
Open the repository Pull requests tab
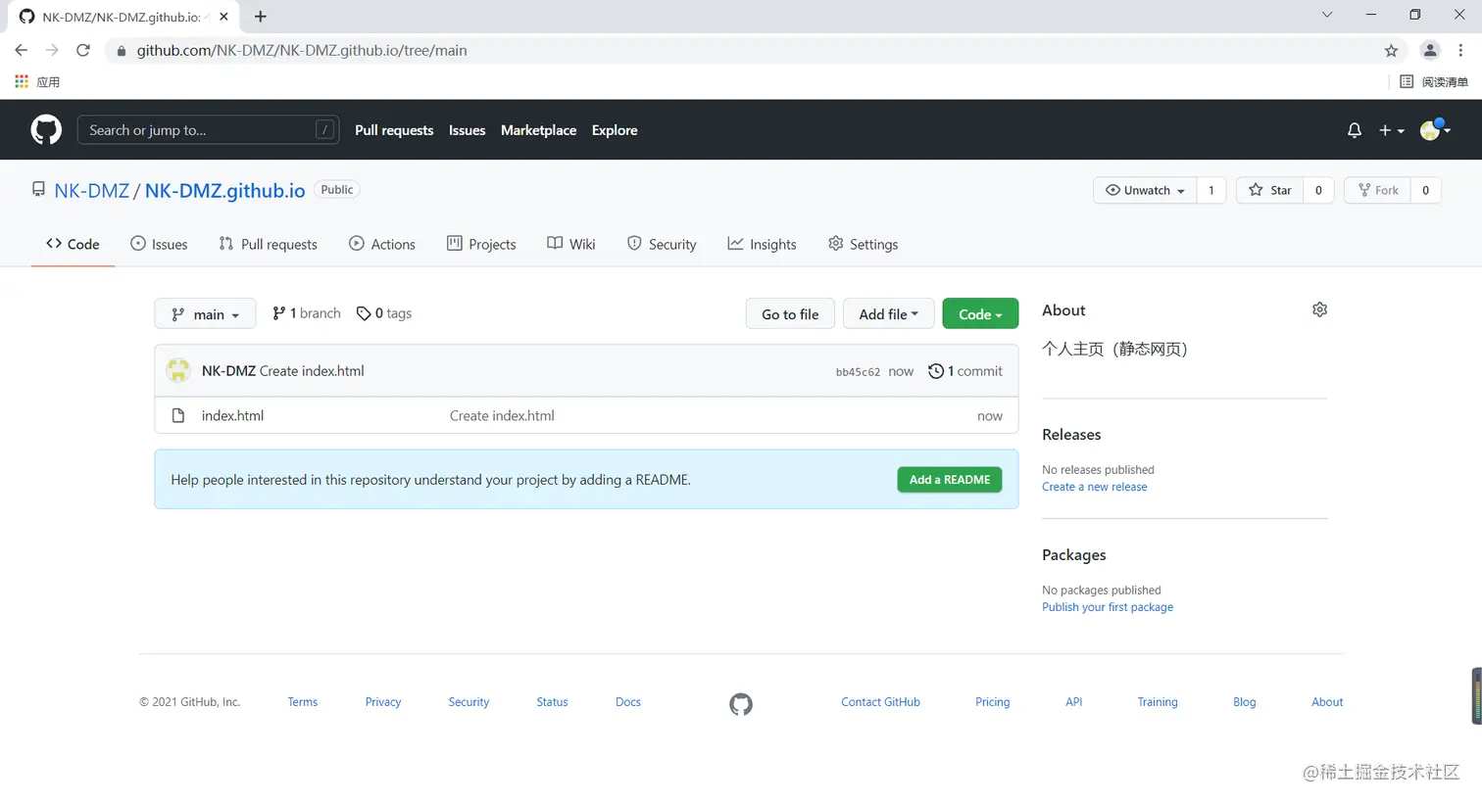268,244
